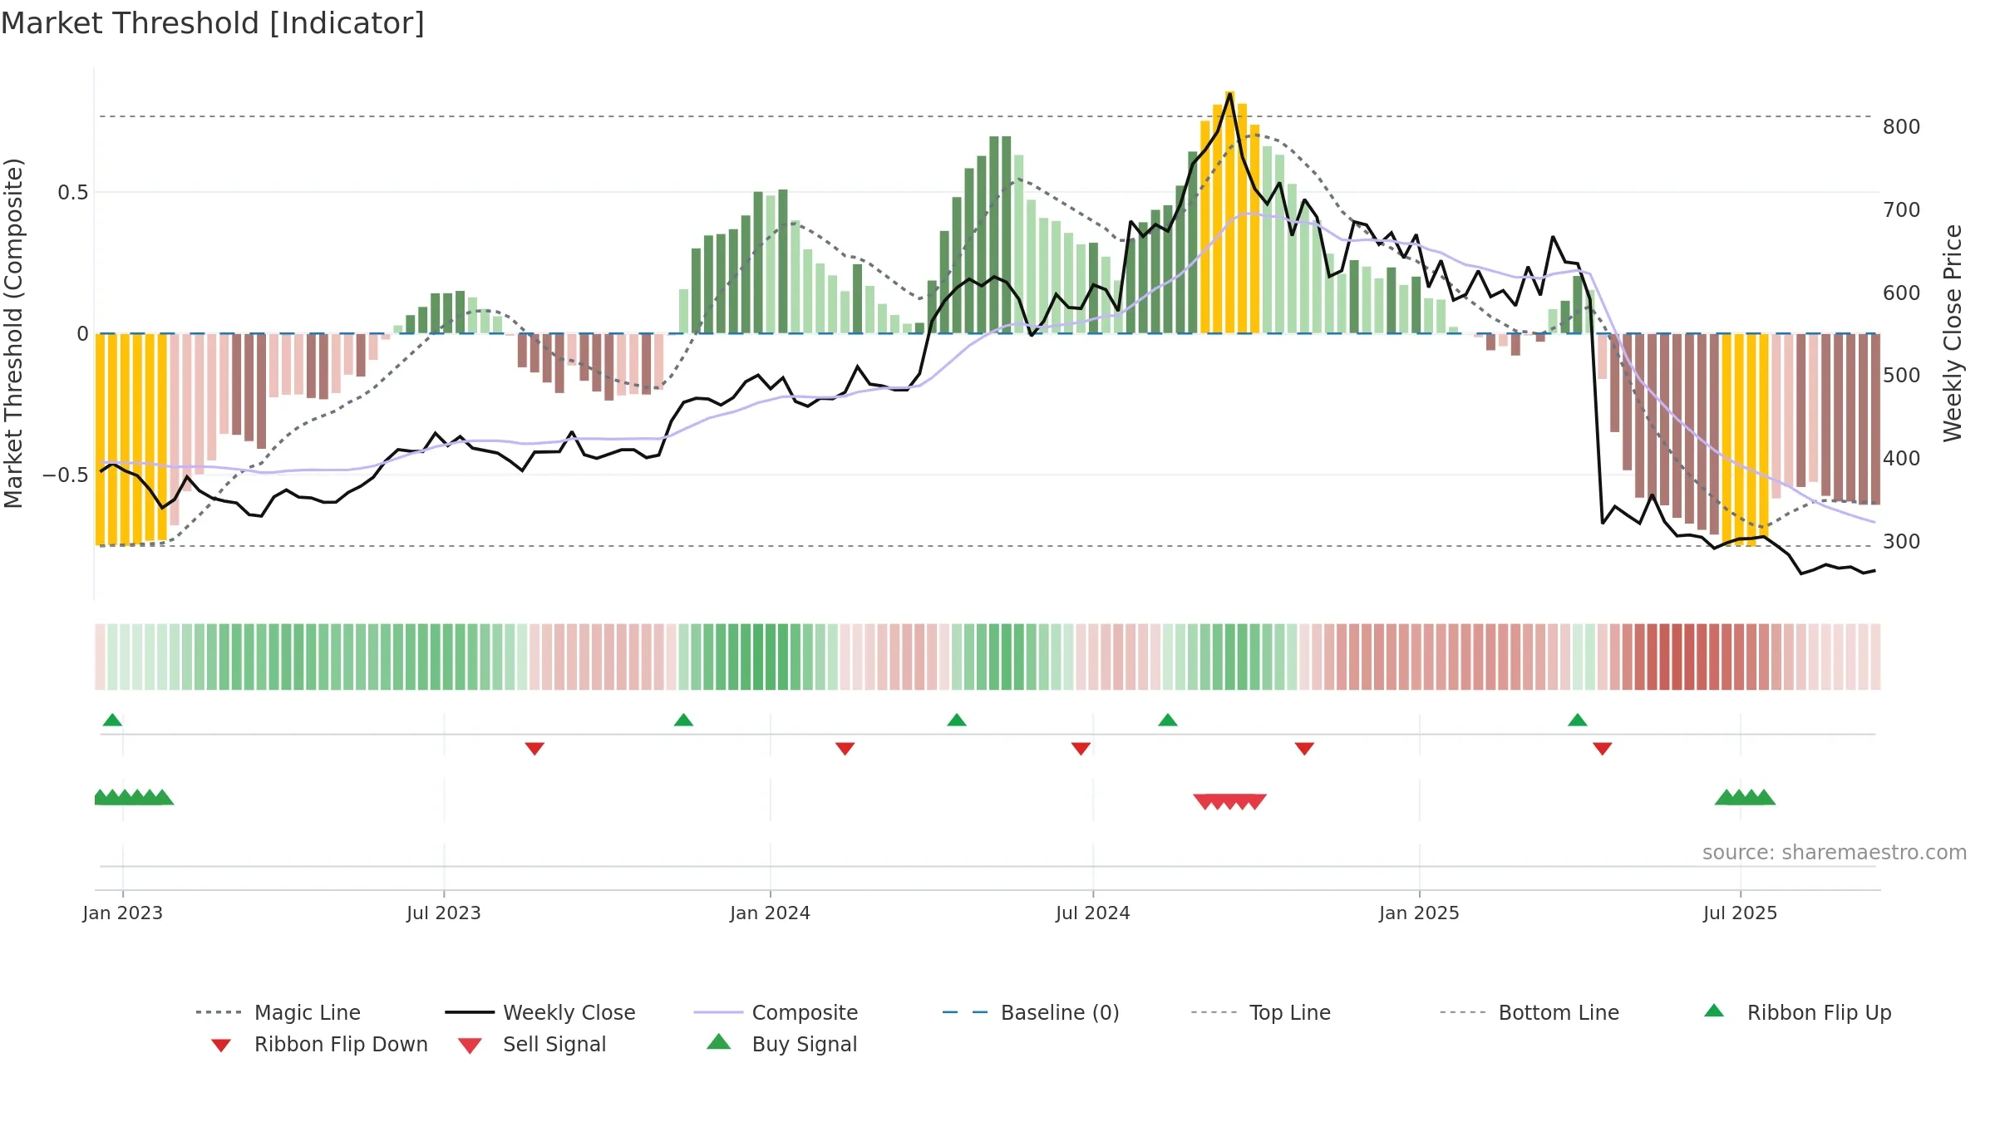
Task: Click the 700 price axis tick label
Action: click(x=1902, y=210)
